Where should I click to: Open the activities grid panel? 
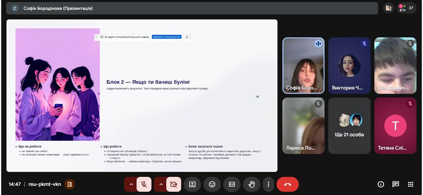(410, 184)
